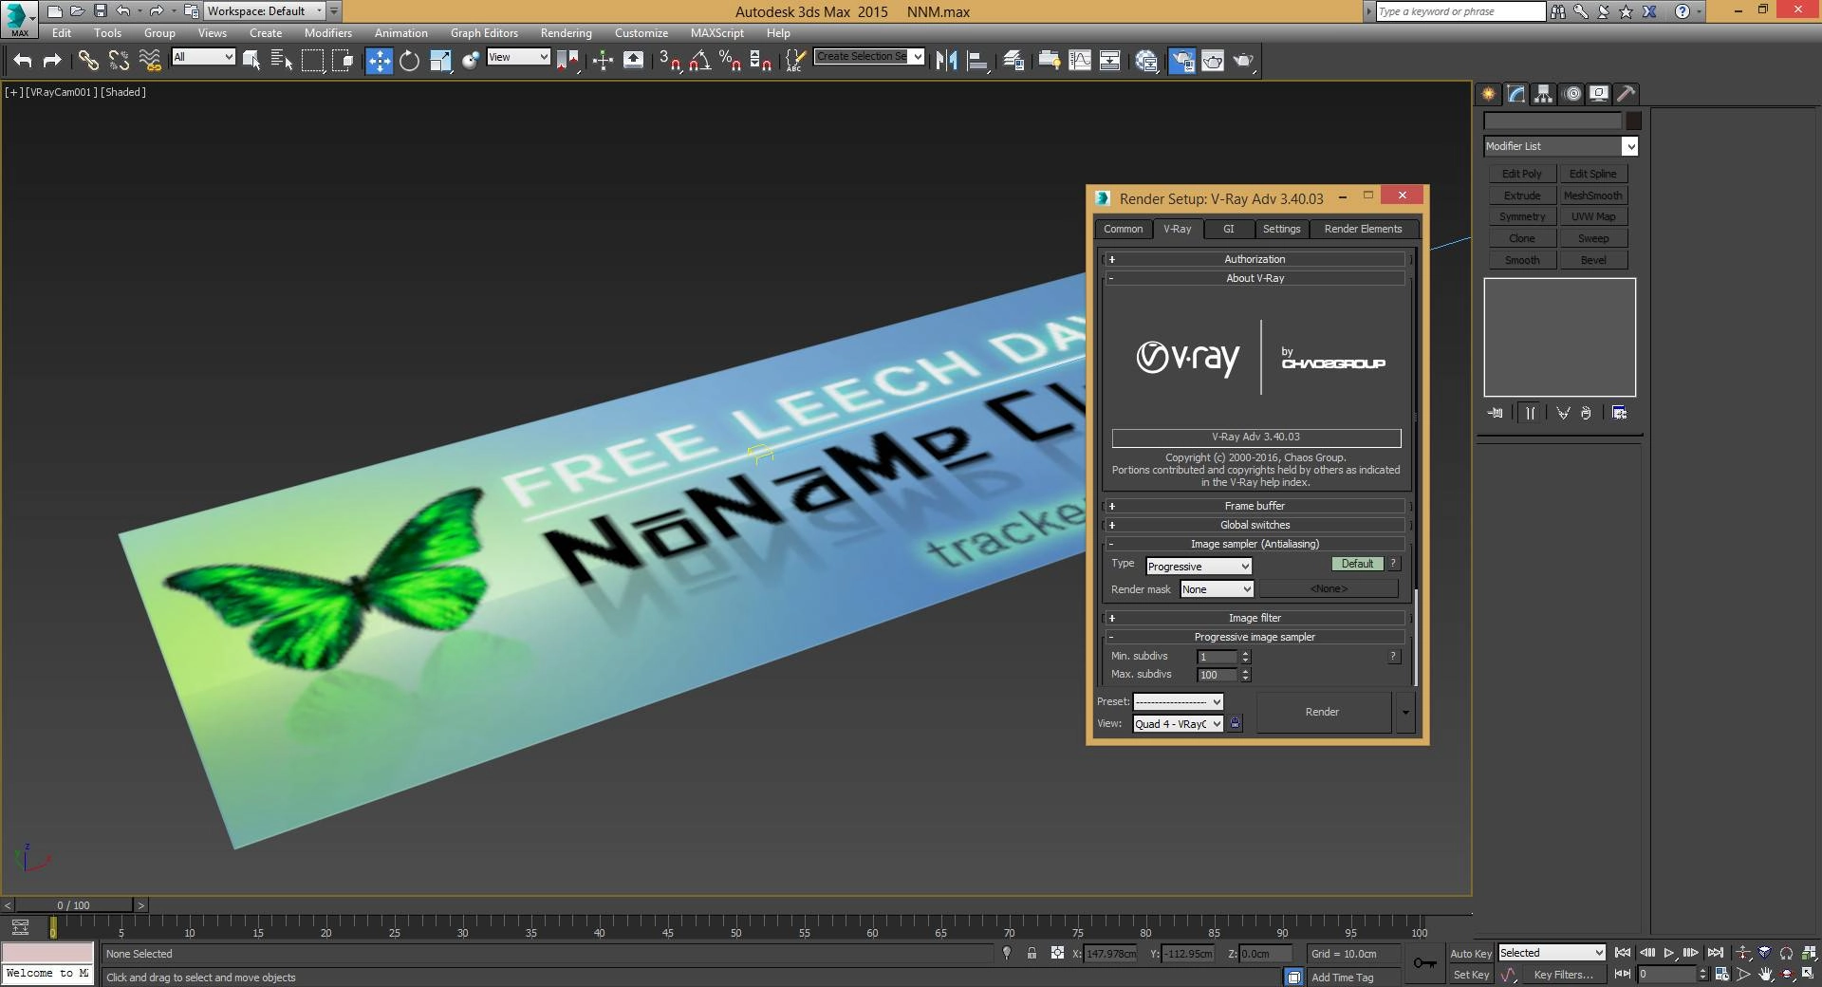Expand the Image filter rollout
Viewport: 1822px width, 987px height.
(x=1255, y=618)
